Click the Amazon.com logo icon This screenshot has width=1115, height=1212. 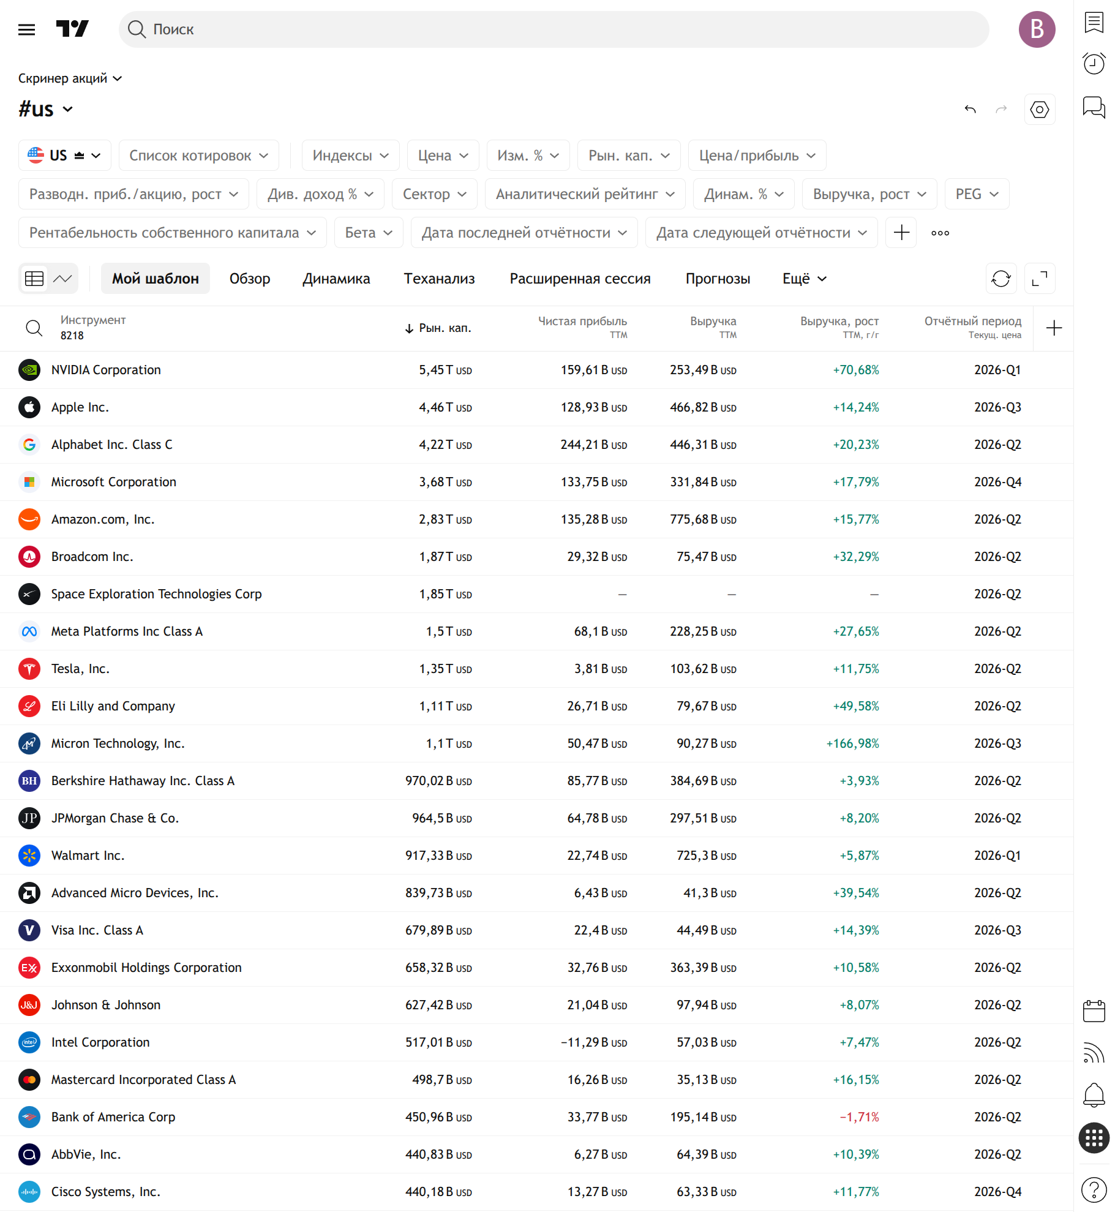tap(29, 519)
